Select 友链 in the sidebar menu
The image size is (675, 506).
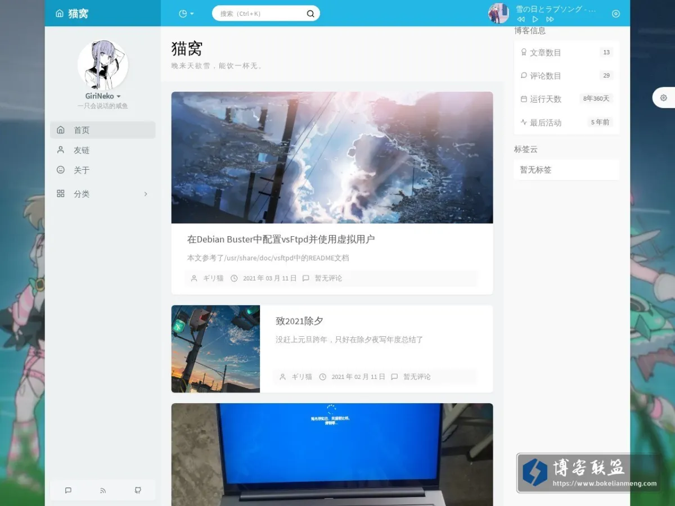point(103,150)
